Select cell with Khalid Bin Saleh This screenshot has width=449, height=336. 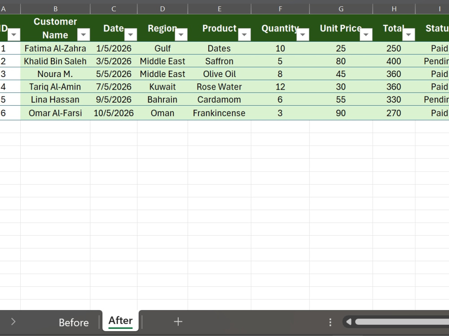[x=55, y=61]
